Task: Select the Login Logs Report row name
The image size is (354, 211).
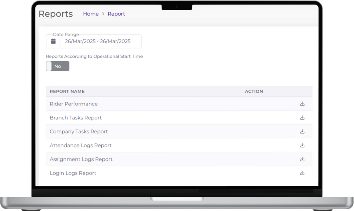Action: [73, 173]
